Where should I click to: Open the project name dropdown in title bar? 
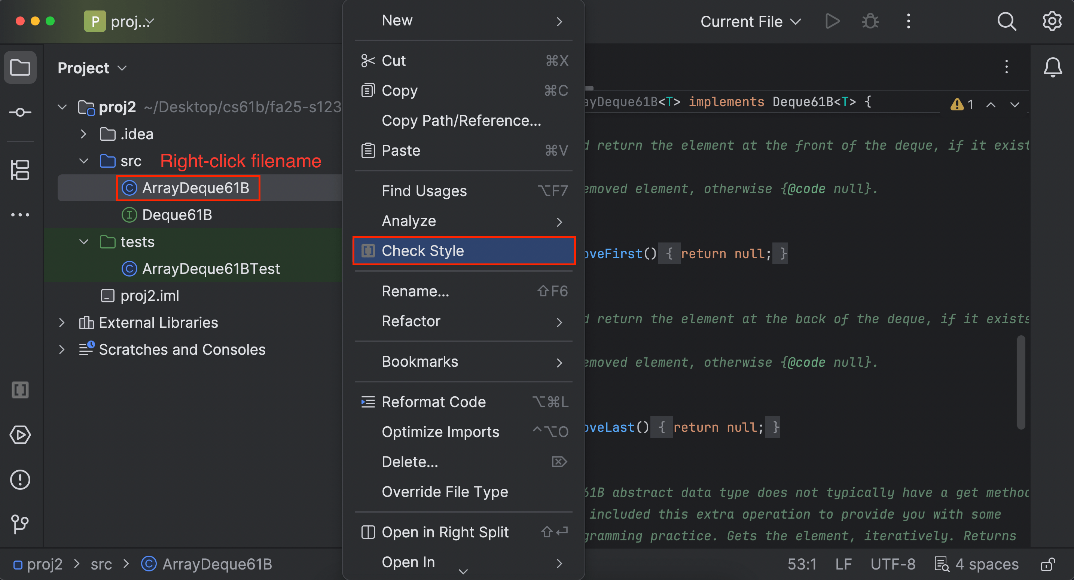(x=133, y=21)
